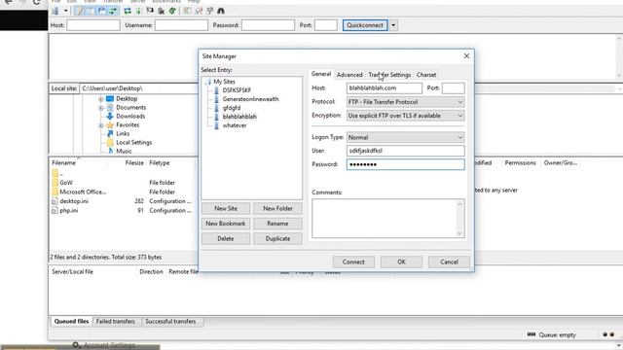Open the Quickconnect history dropdown arrow
This screenshot has width=623, height=350.
[x=393, y=25]
